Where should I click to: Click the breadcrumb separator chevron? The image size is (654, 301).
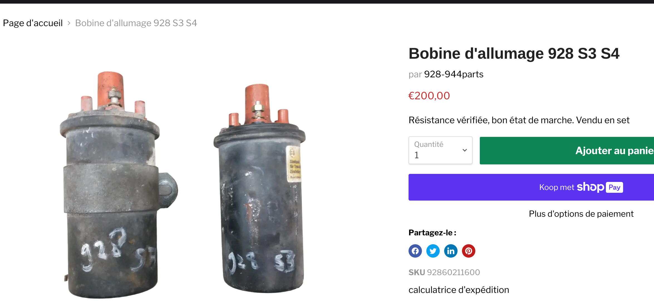(x=69, y=23)
